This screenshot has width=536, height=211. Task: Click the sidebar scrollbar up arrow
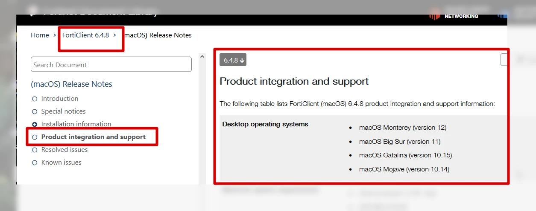(x=202, y=56)
